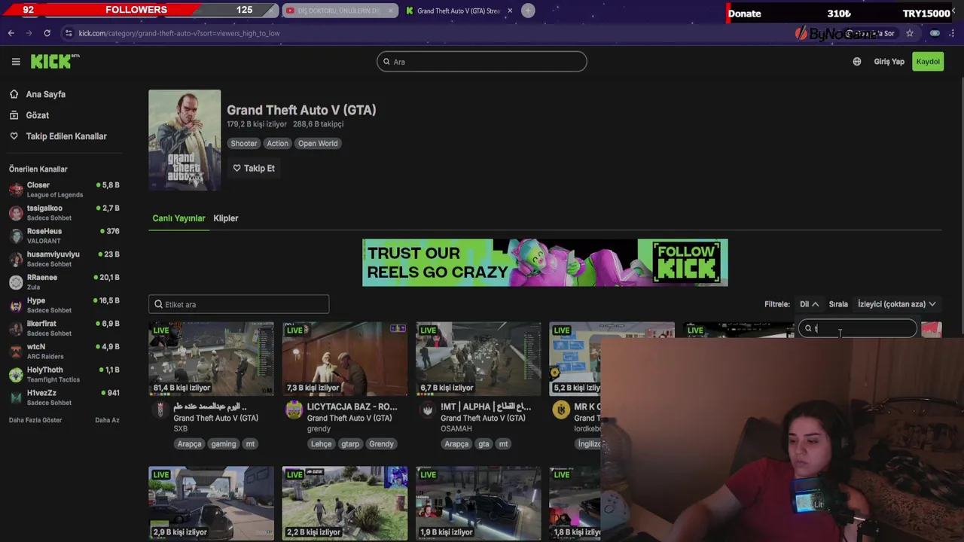Open Closer channel avatar
The height and width of the screenshot is (542, 964).
pos(16,190)
